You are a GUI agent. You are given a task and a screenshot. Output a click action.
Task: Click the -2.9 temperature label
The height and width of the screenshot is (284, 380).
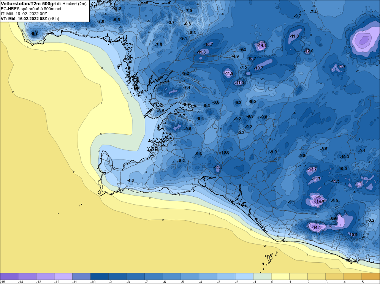pos(187,104)
